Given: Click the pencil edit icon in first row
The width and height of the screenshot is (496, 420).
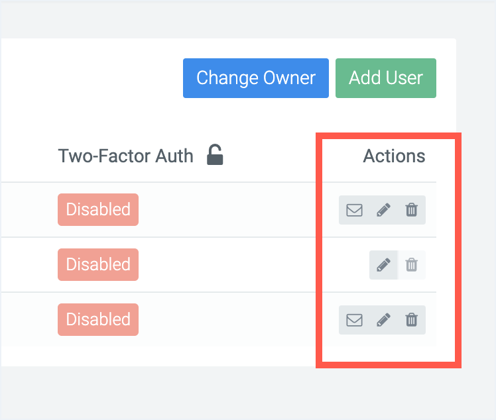Looking at the screenshot, I should 383,210.
